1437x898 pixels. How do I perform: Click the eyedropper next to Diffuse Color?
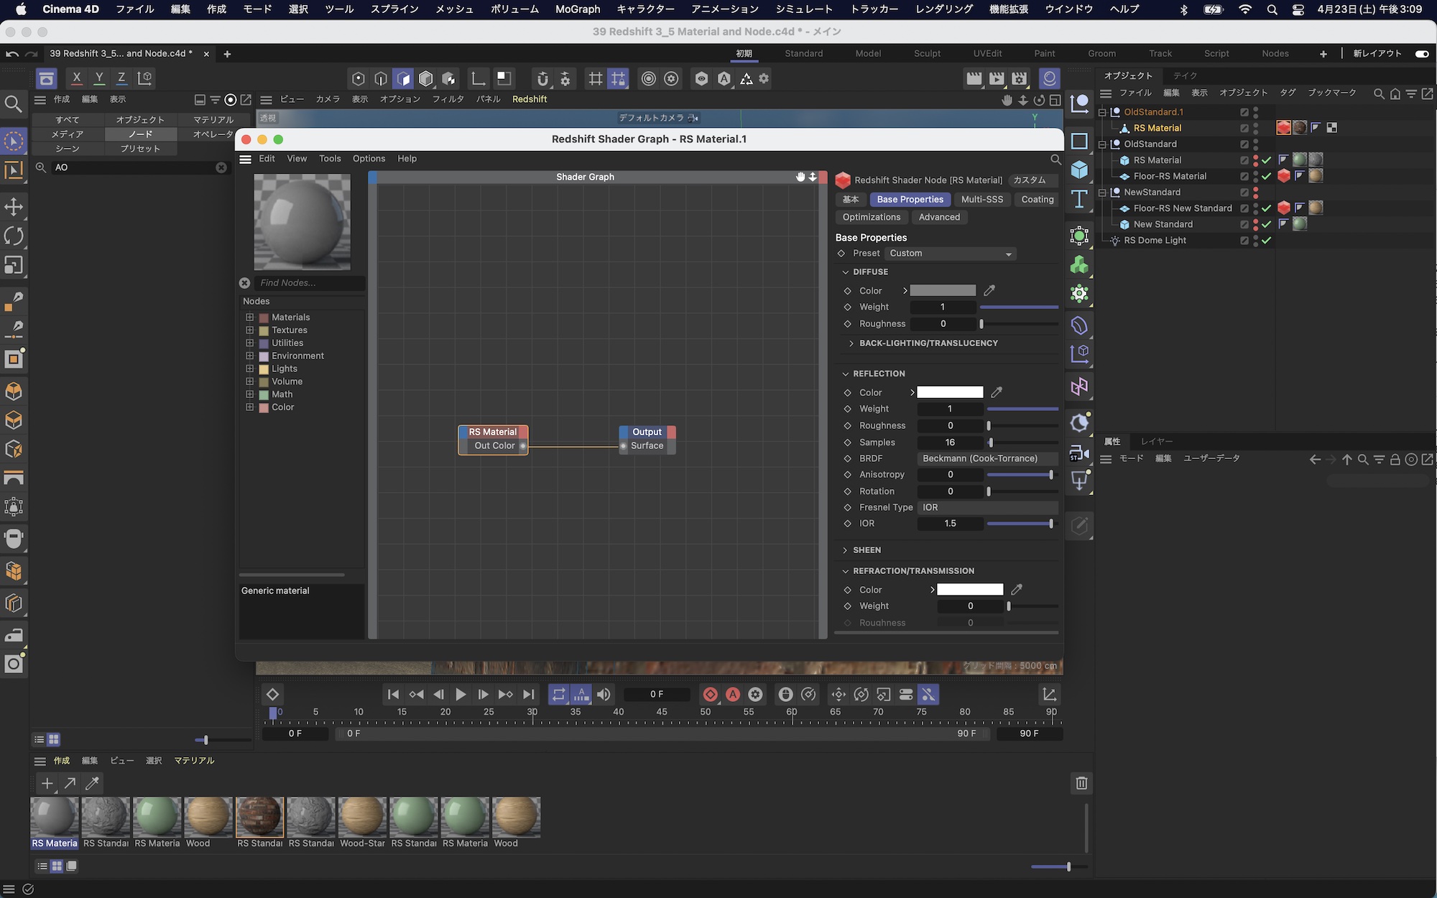[989, 290]
